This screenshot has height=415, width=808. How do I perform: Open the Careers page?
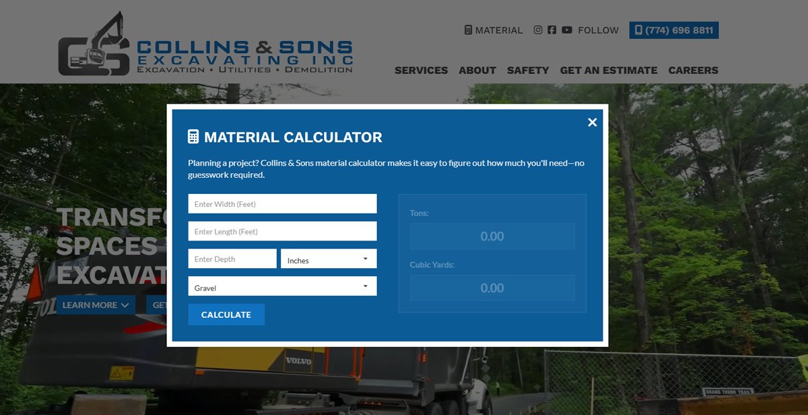coord(693,70)
